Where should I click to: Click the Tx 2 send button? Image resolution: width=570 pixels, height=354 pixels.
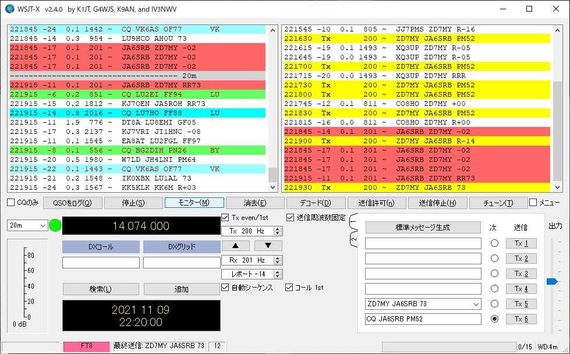(x=521, y=259)
